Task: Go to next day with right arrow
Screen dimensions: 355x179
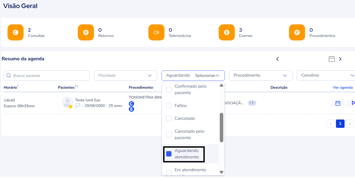Action: click(340, 59)
